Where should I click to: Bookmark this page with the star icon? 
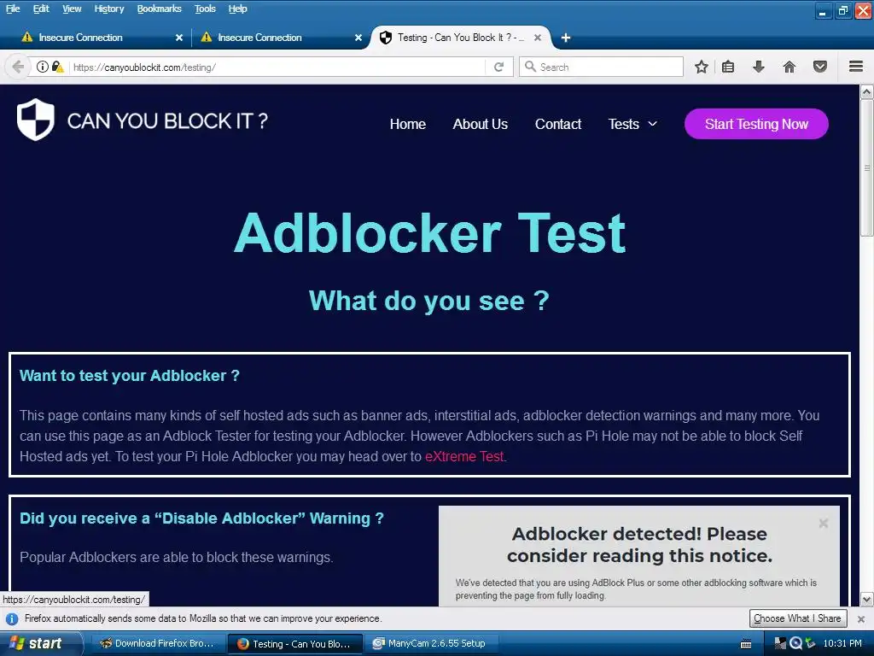(702, 67)
